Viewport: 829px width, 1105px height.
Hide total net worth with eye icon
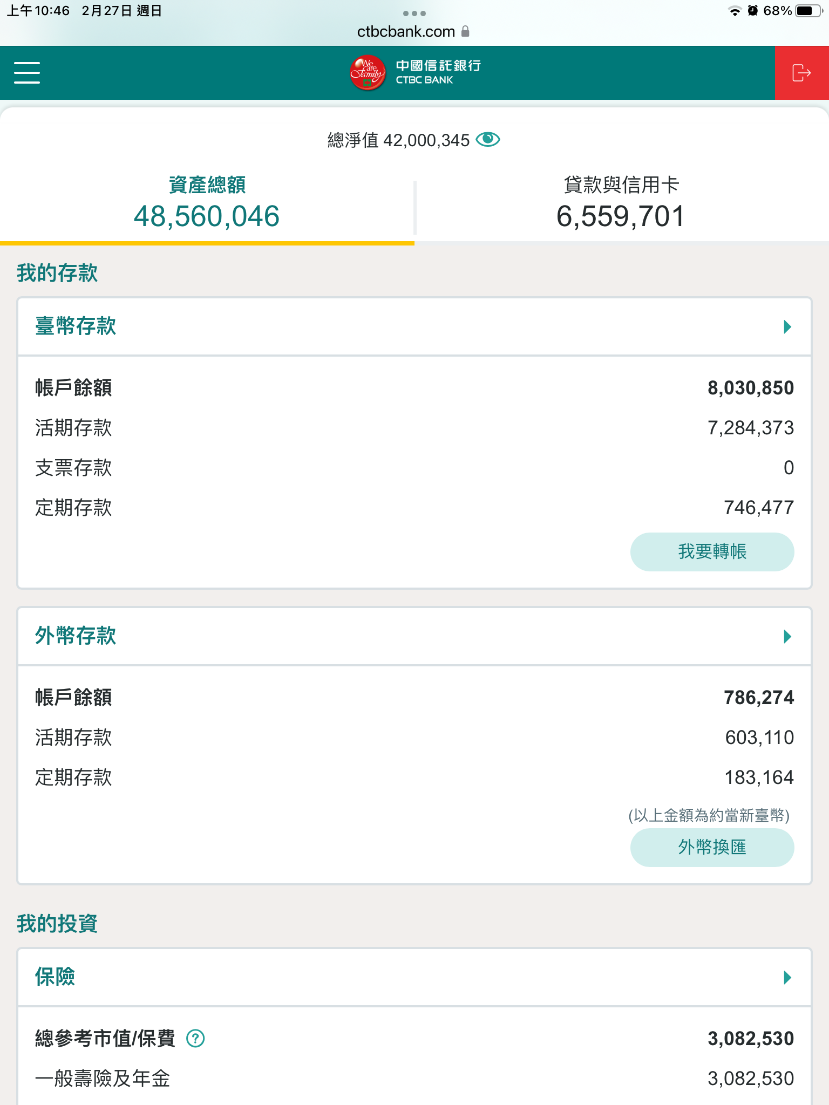coord(488,140)
